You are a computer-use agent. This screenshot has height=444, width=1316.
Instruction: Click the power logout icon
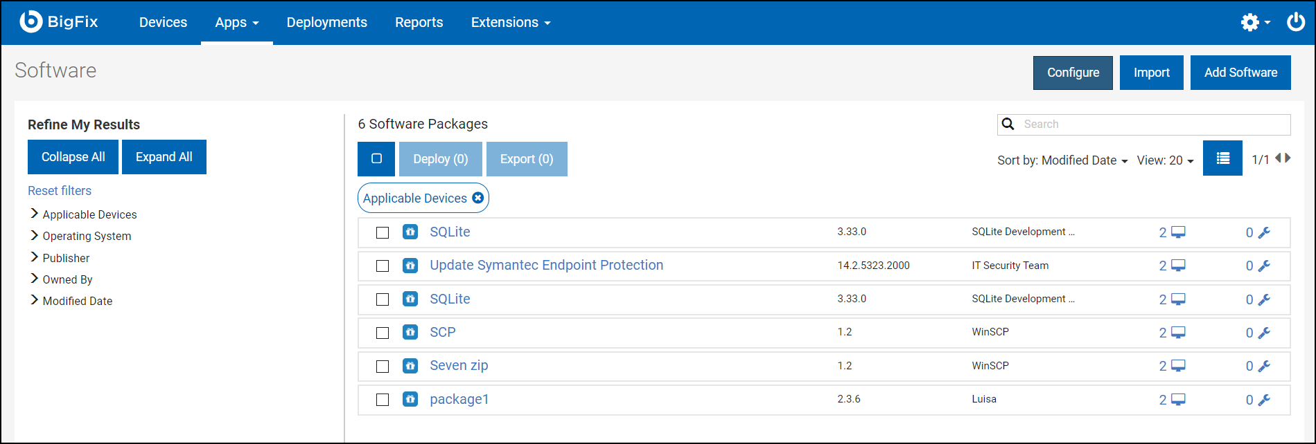[1296, 22]
